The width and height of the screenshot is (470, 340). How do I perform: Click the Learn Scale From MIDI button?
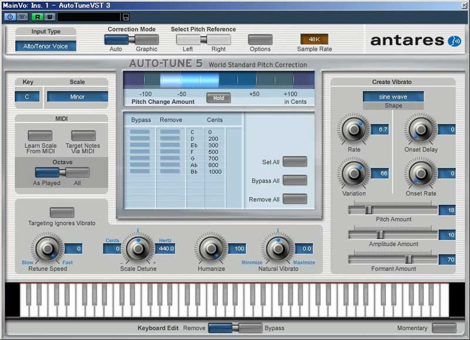tap(40, 135)
